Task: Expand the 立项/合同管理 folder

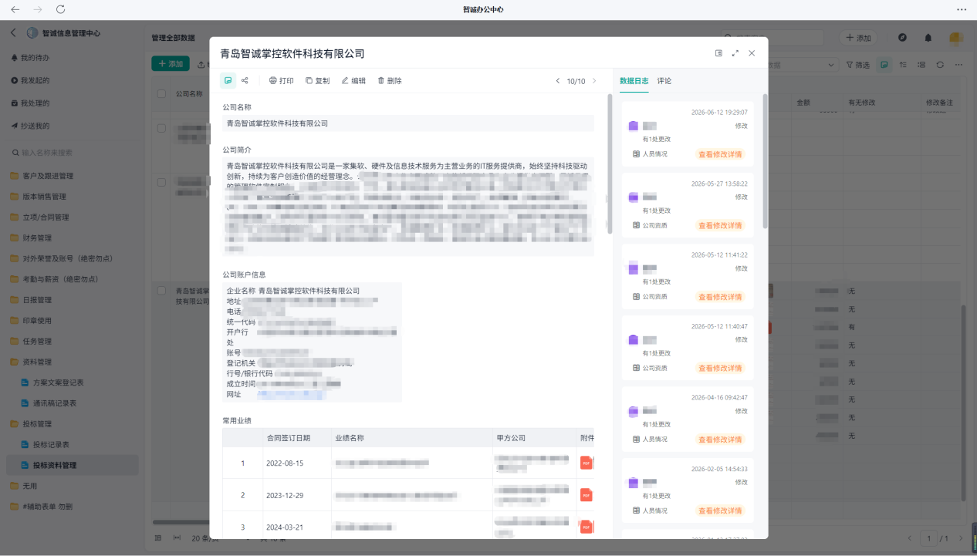Action: [x=39, y=217]
